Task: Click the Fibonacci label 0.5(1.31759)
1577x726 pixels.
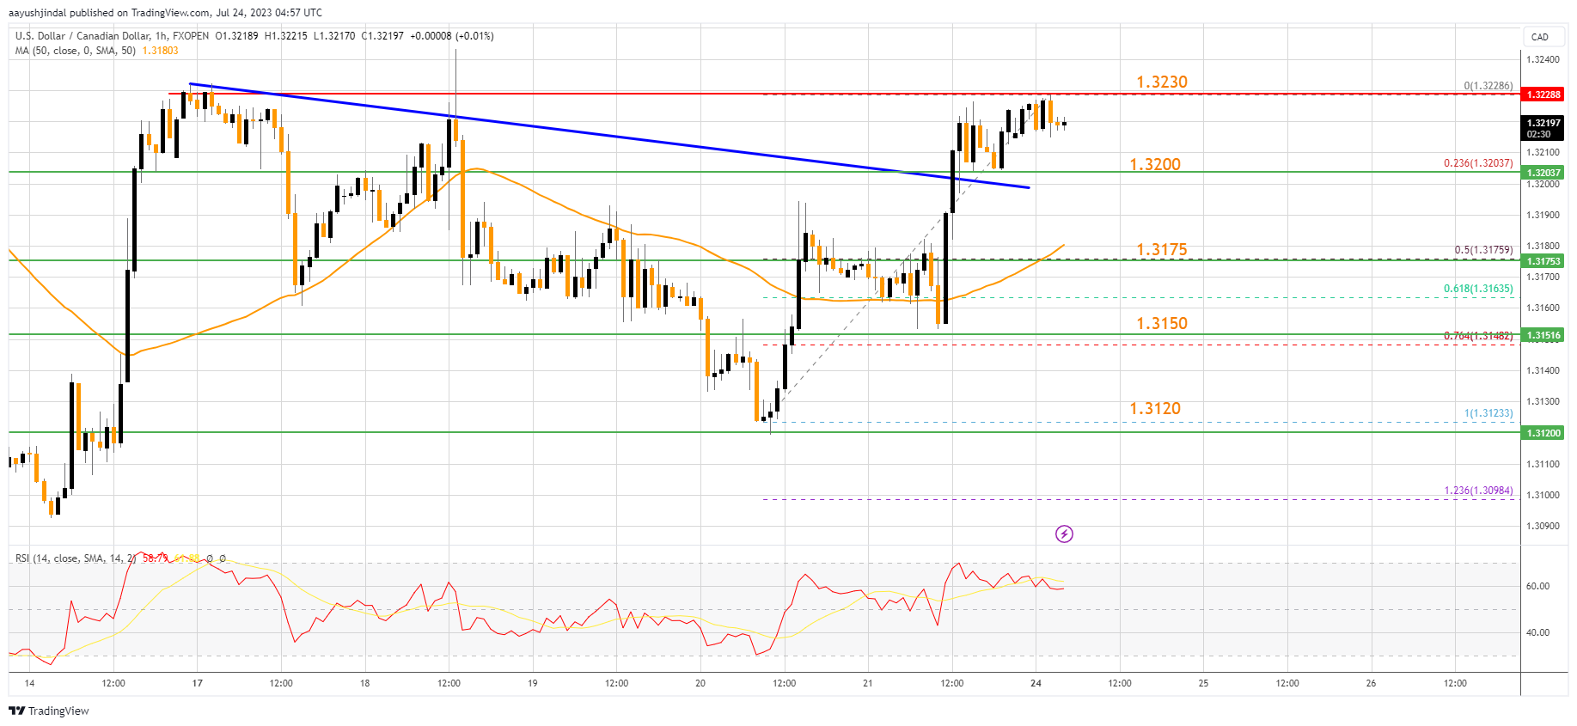Action: point(1483,250)
